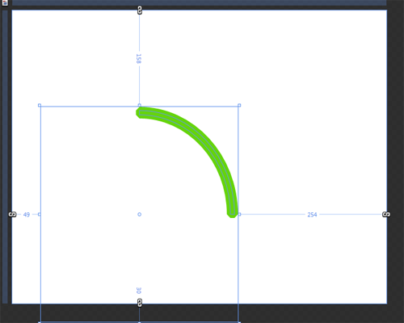404x323 pixels.
Task: Select the left-middle resize handle of selection
Action: tap(40, 214)
